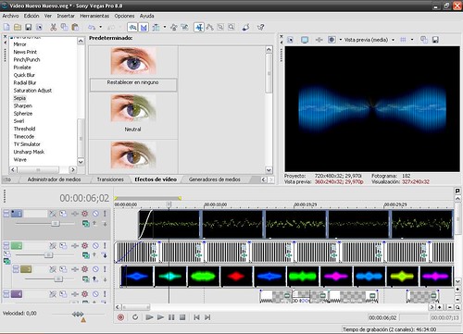Open track motion on track 2

point(63,246)
